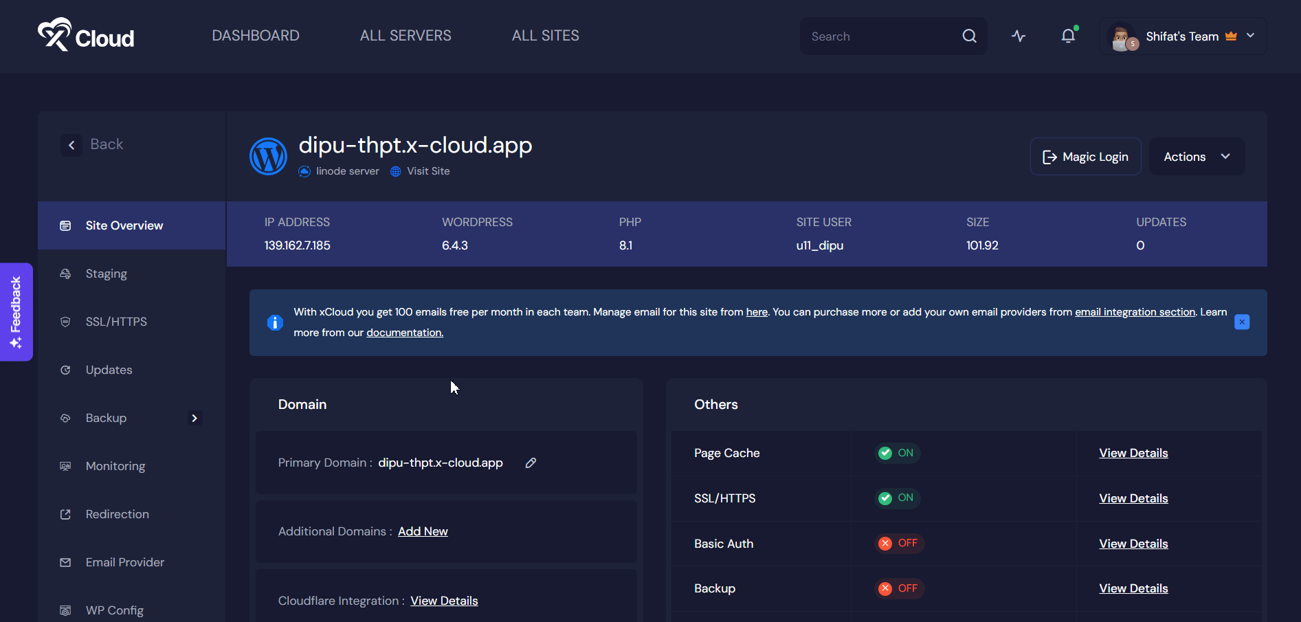Enable Basic Auth from its OFF toggle
The width and height of the screenshot is (1301, 622).
[x=898, y=543]
